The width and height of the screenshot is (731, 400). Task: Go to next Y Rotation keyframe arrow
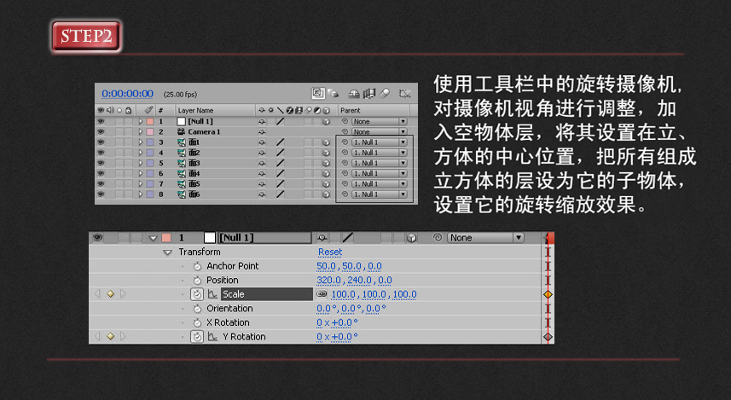pos(123,336)
